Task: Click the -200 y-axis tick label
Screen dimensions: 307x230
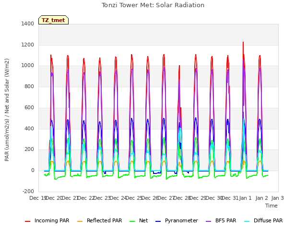Action: 28,191
